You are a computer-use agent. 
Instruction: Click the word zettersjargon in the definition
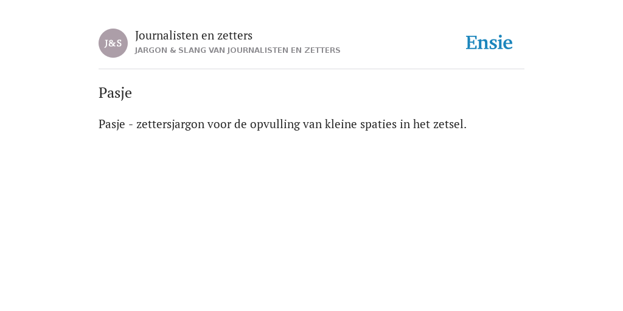(170, 125)
